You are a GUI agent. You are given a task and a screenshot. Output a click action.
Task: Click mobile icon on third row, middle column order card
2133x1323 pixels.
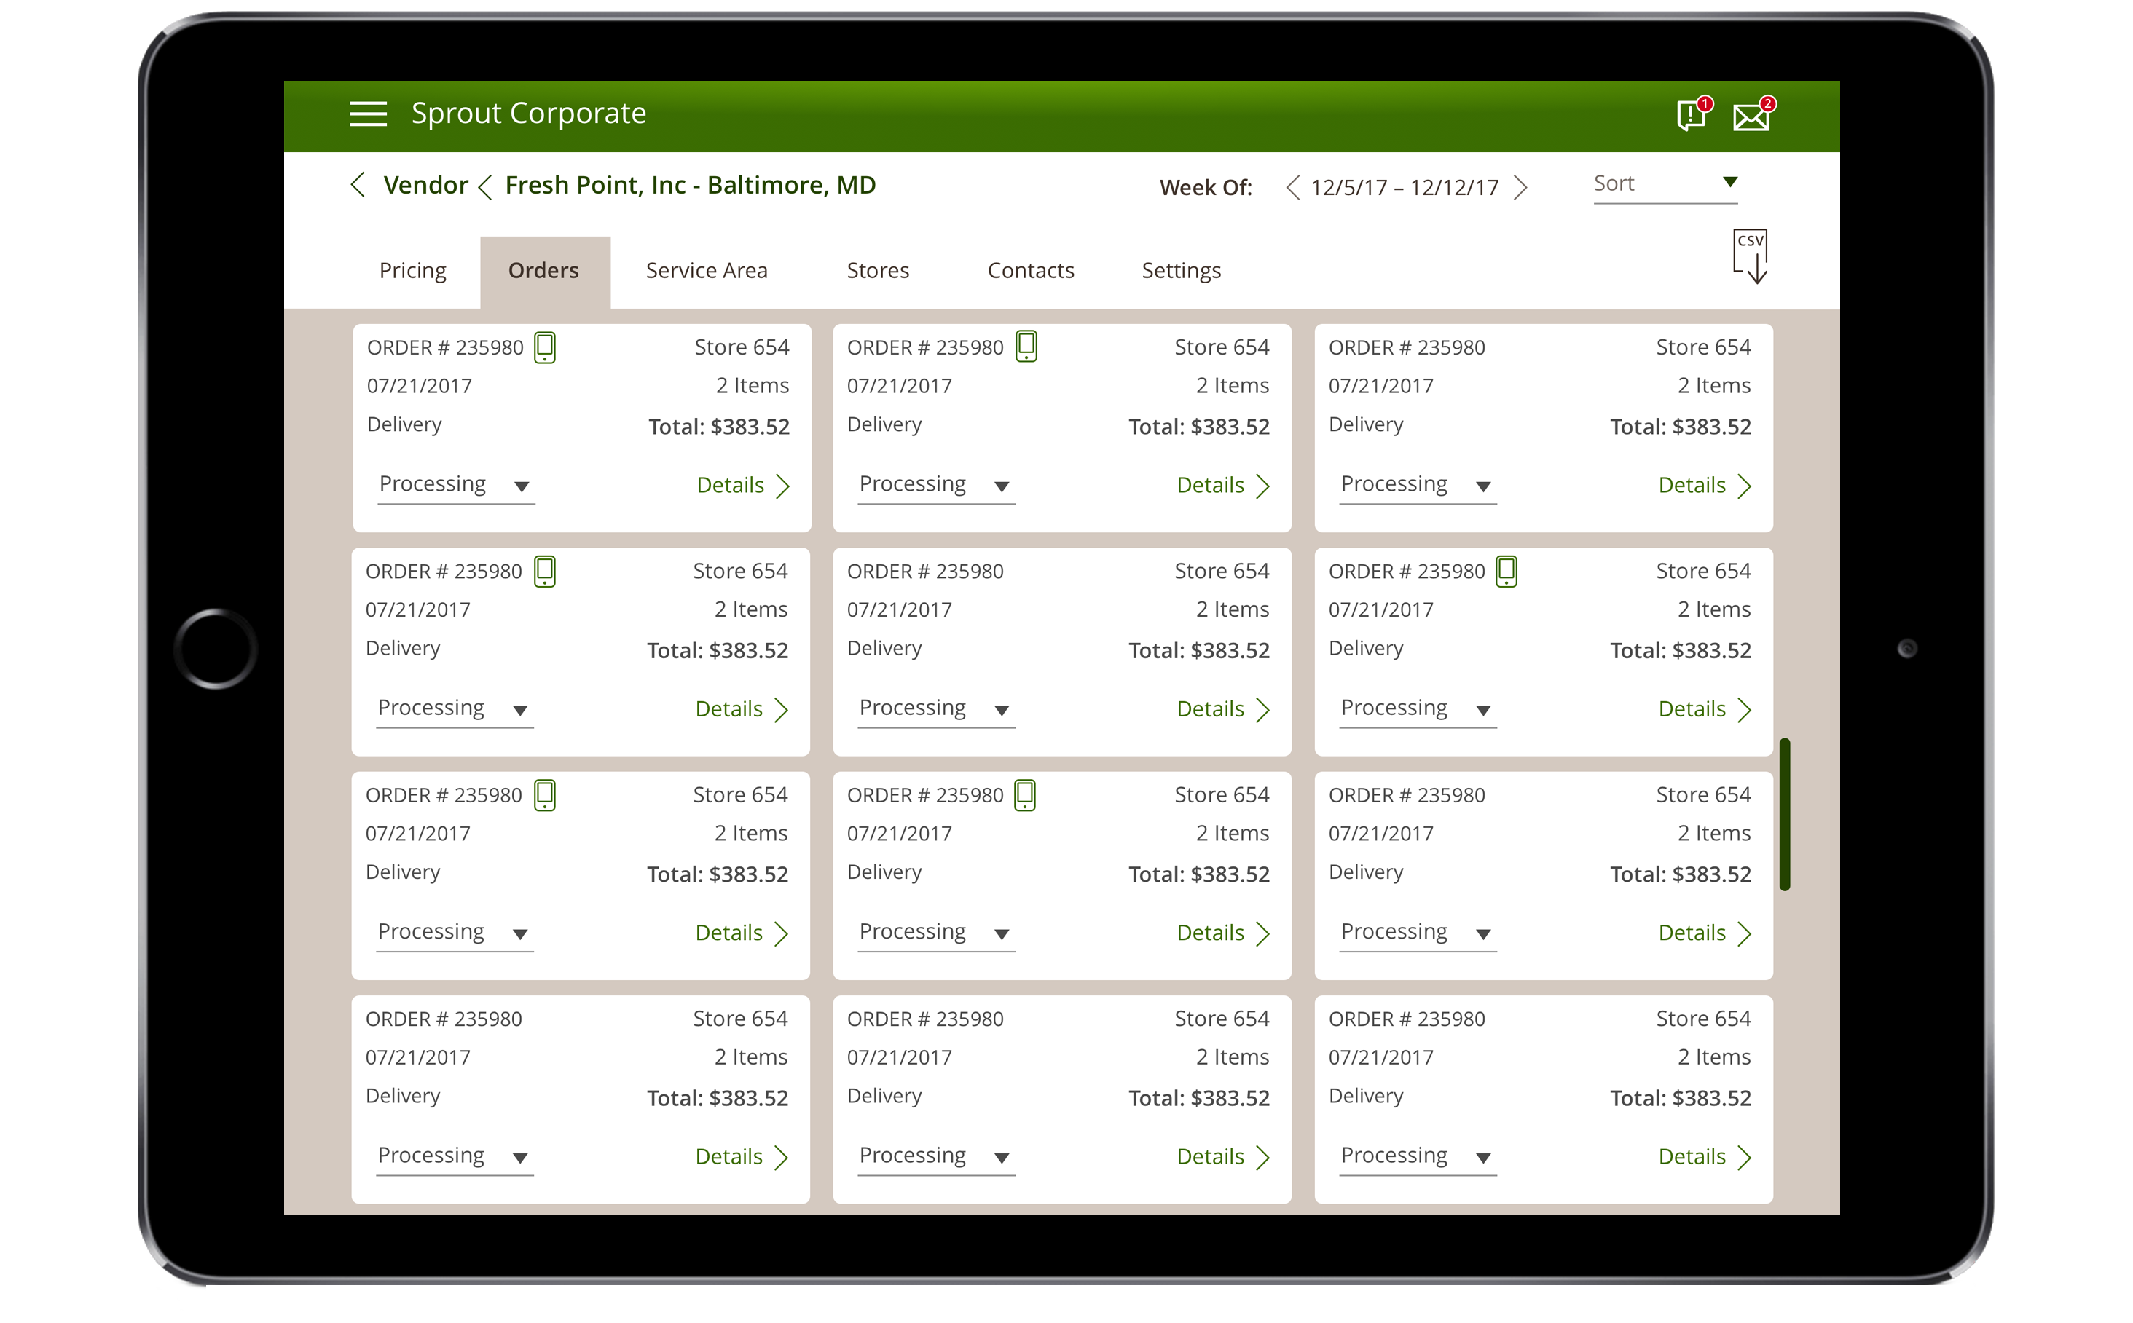click(x=1025, y=795)
